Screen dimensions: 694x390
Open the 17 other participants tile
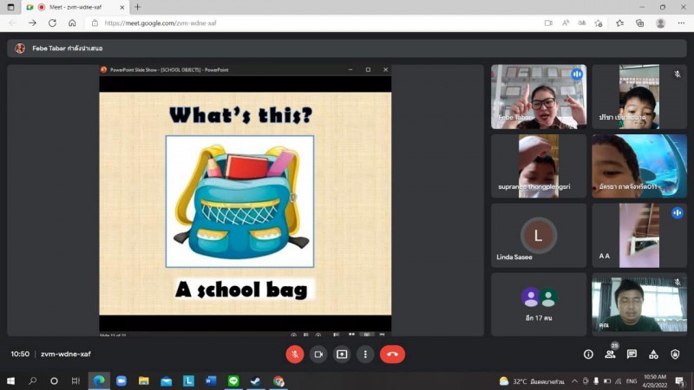(538, 304)
